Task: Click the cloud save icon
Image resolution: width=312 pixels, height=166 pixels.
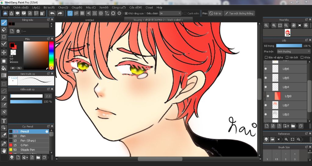Action: 5,13
